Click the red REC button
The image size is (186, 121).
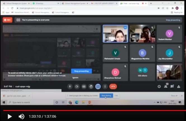click(8, 20)
